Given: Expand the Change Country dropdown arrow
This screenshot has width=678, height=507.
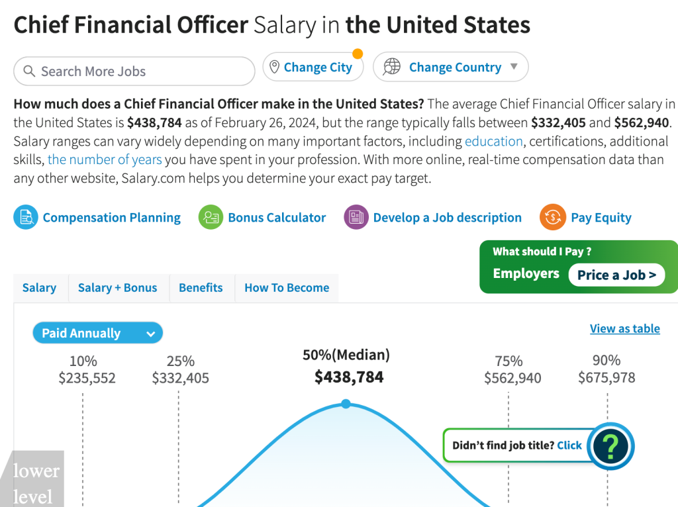Looking at the screenshot, I should point(514,67).
